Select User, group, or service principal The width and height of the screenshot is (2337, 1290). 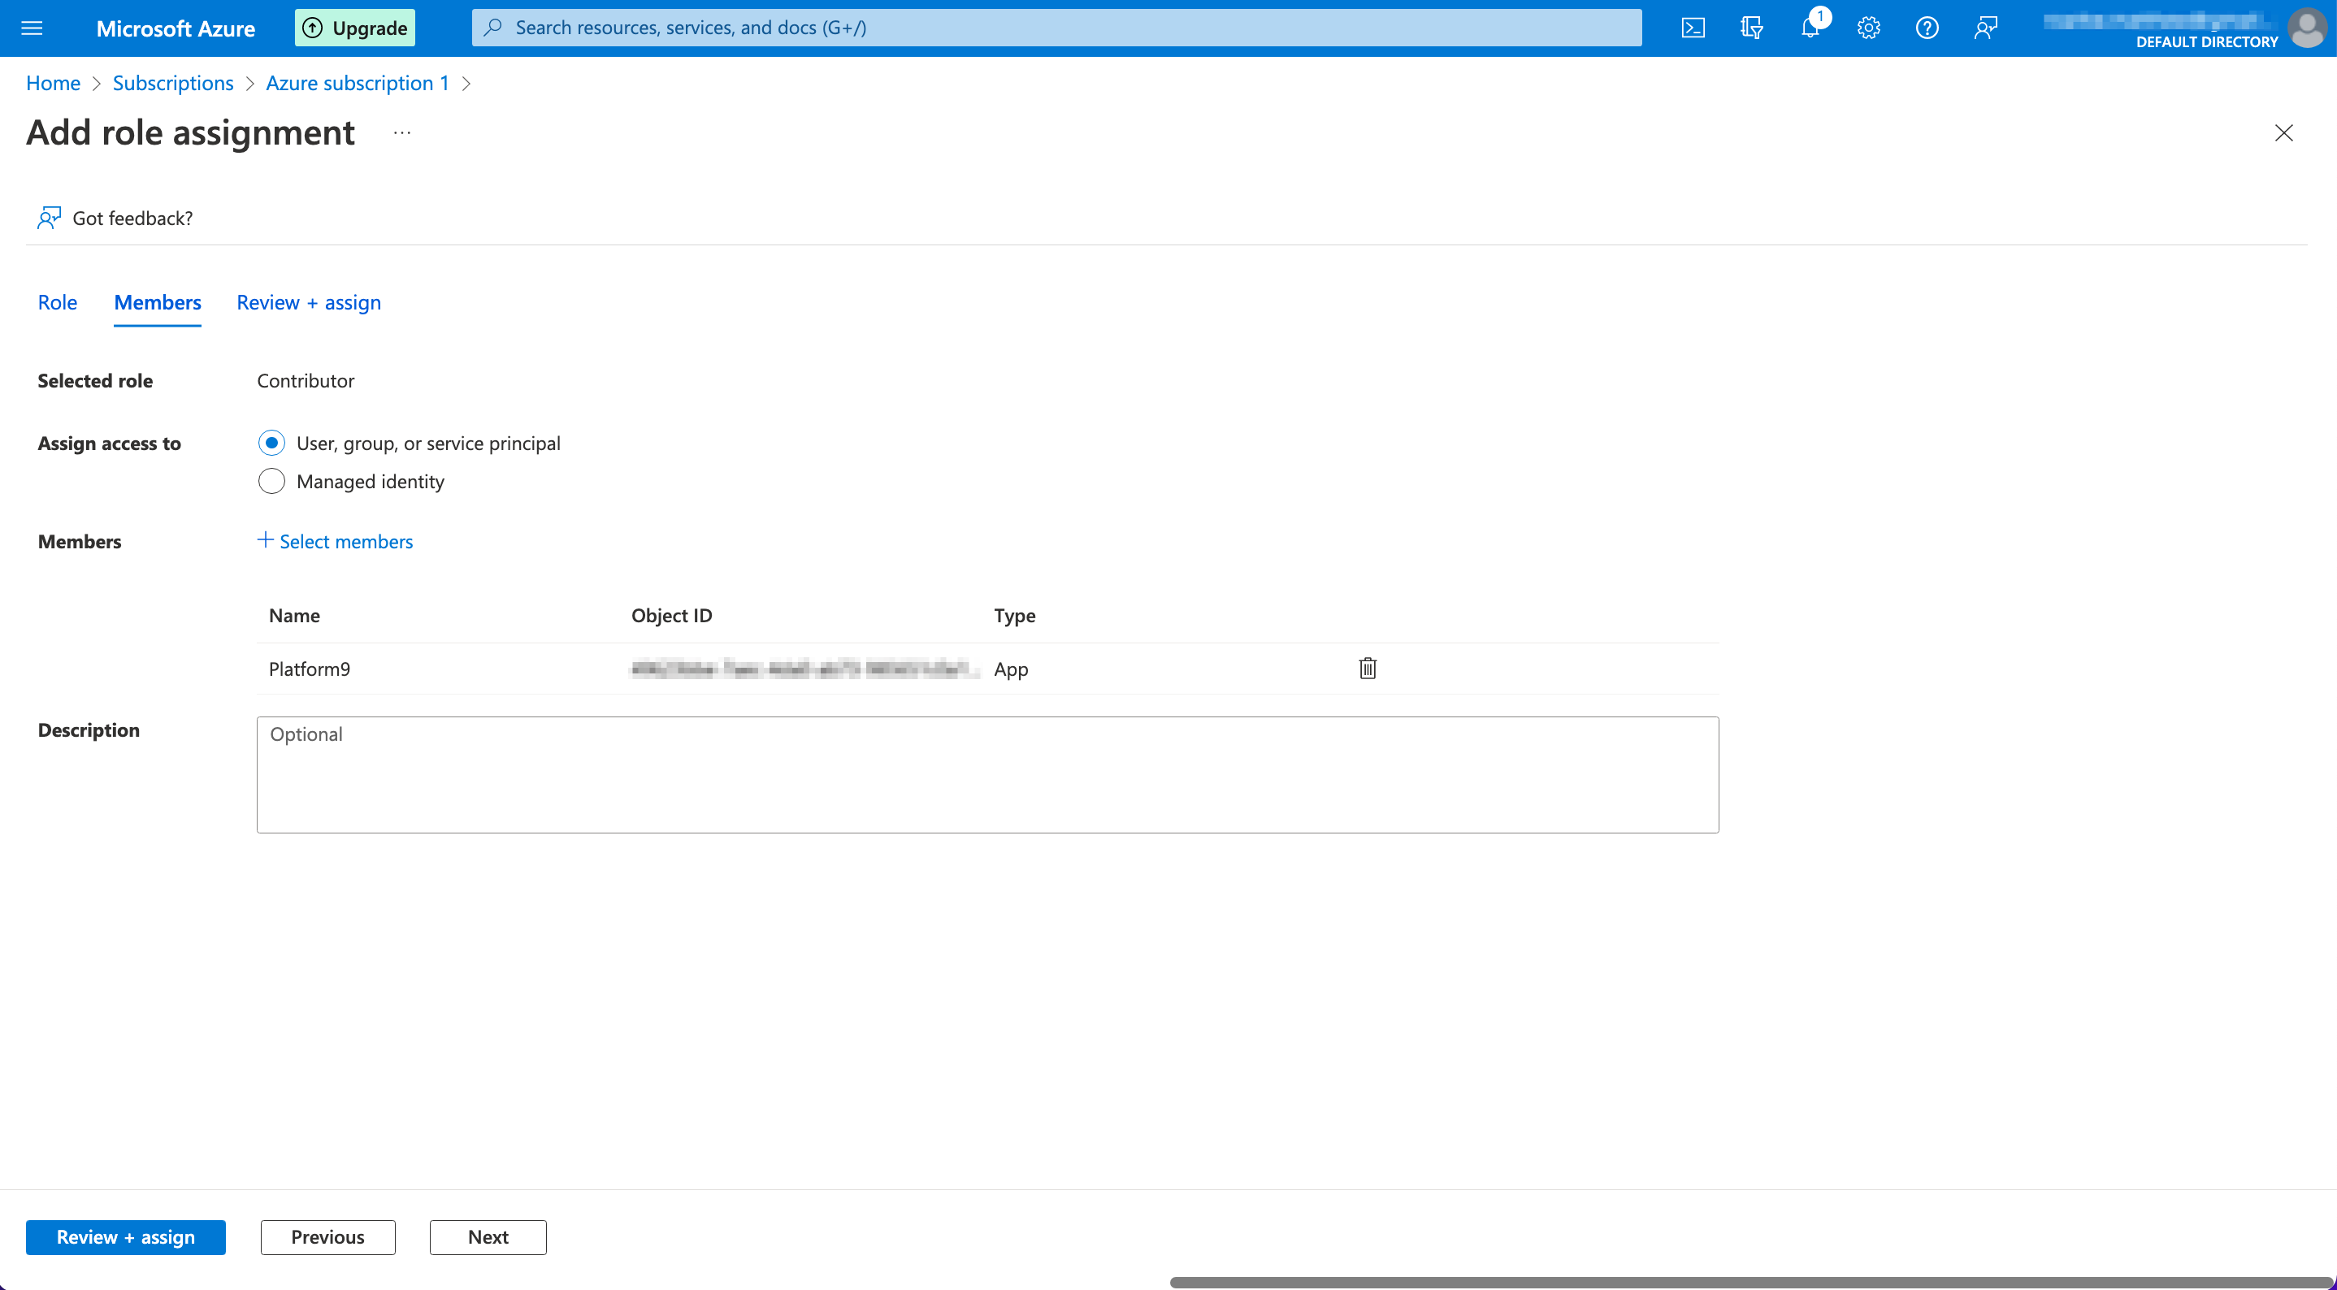(271, 443)
